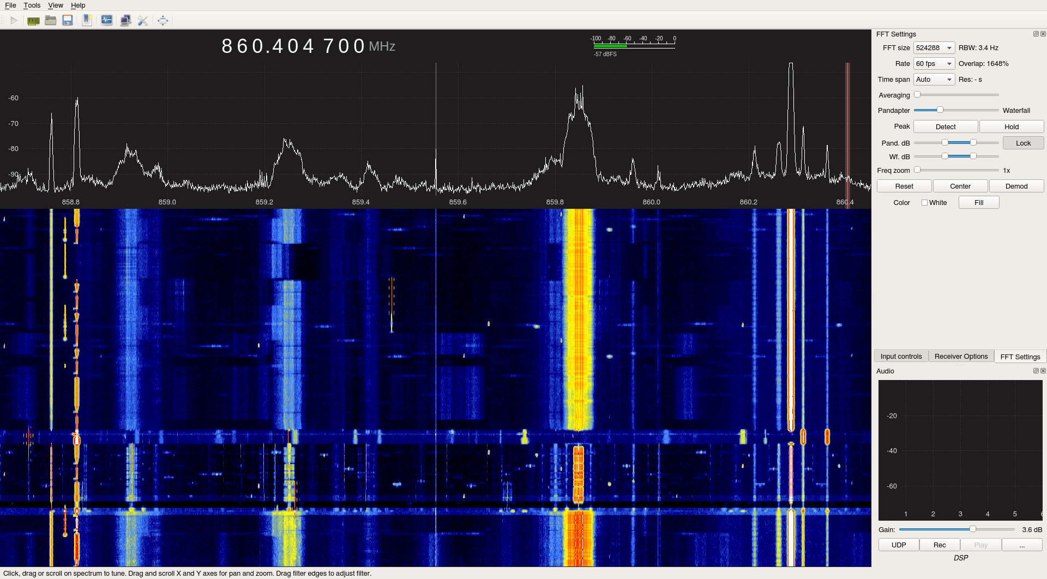The height and width of the screenshot is (579, 1047).
Task: Click the audio Play button
Action: (980, 545)
